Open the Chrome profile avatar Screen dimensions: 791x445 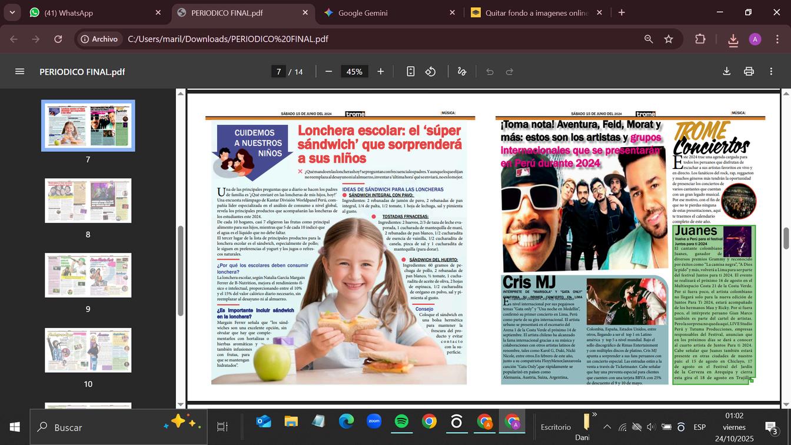[755, 39]
